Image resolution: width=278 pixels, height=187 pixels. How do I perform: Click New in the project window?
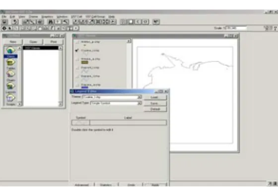(x=13, y=42)
